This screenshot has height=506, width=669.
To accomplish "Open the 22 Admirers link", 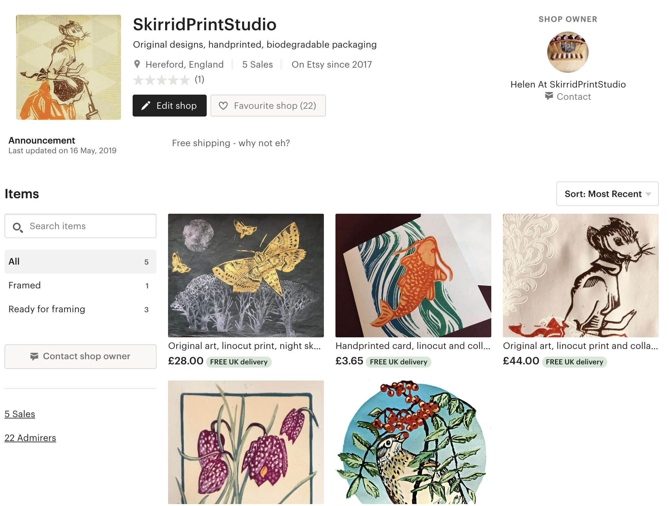I will click(30, 438).
